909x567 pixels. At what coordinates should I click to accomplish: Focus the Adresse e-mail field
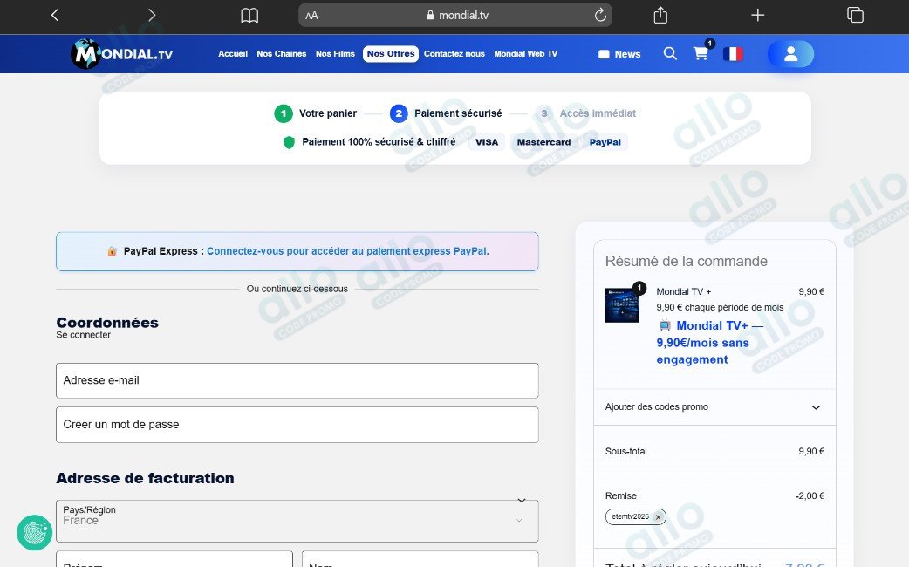click(297, 380)
